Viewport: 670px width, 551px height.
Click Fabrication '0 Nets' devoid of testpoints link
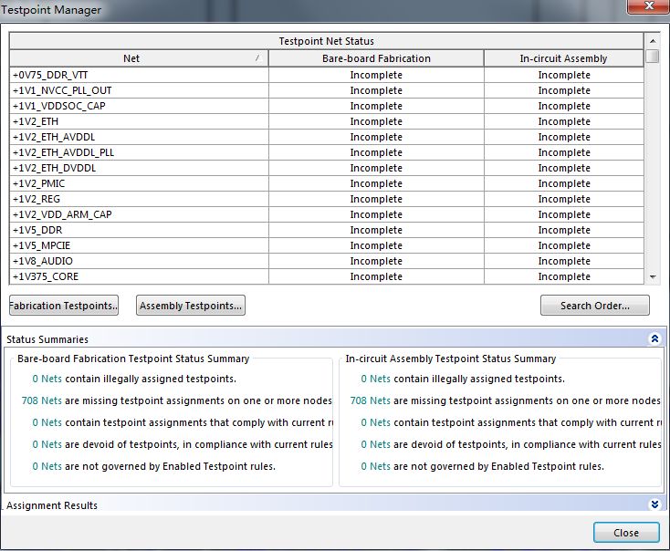point(47,444)
